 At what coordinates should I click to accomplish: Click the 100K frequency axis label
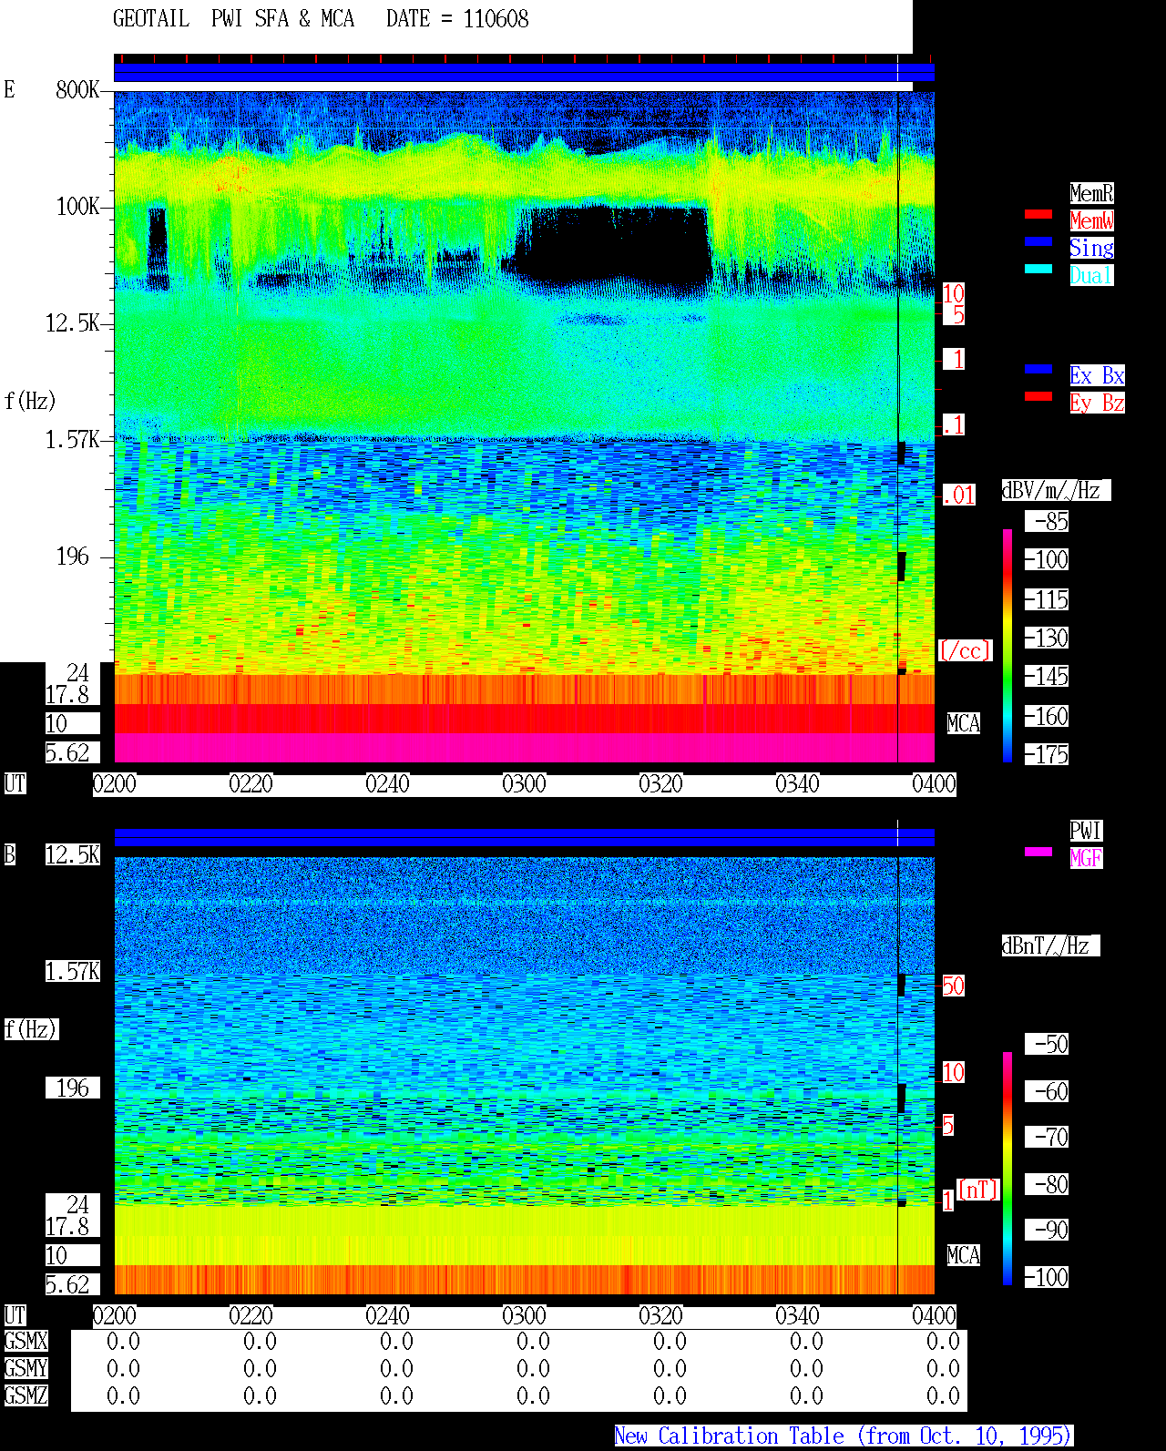[77, 206]
